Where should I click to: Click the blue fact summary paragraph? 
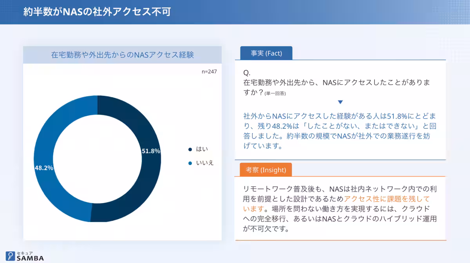(x=340, y=131)
